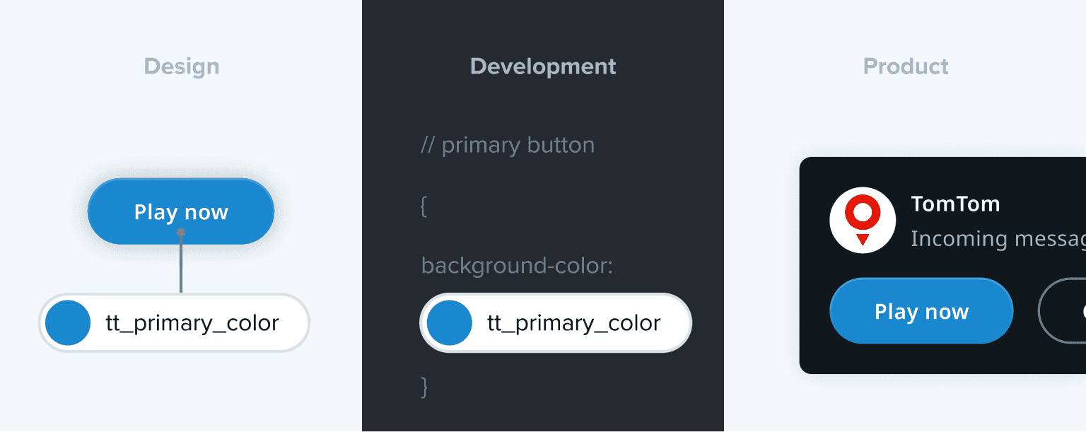1086x432 pixels.
Task: Select the Product column heading
Action: click(906, 66)
